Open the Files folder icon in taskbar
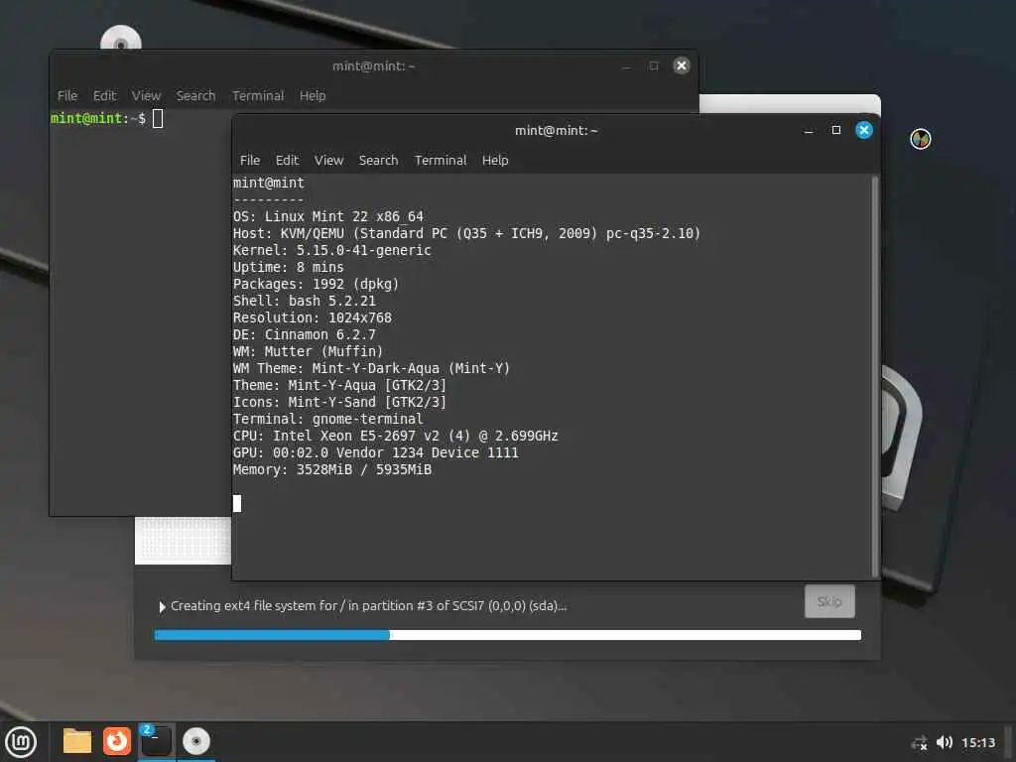Viewport: 1016px width, 762px height. click(x=76, y=741)
